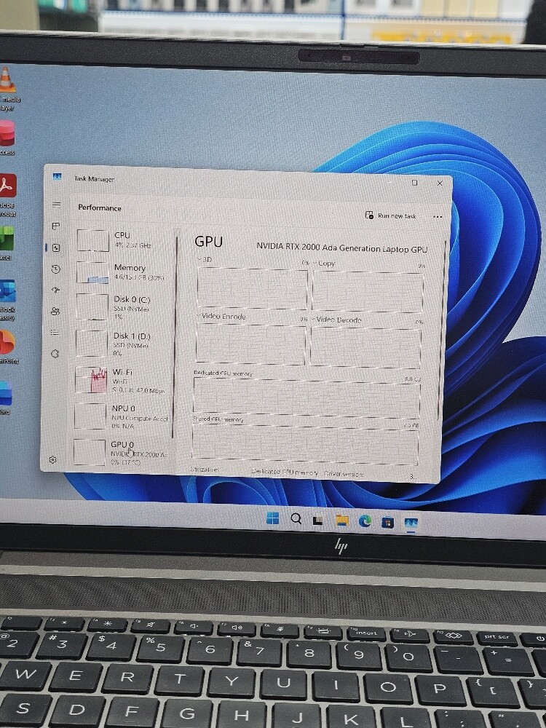Open the Video Encode engine dropdown
546x728 pixels.
coord(221,316)
